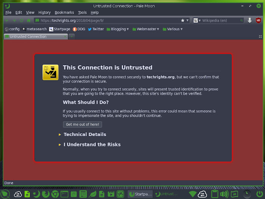Click the cloud sync tray icon

point(203,194)
